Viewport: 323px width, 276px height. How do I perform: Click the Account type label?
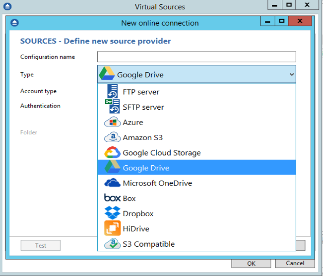click(x=38, y=91)
